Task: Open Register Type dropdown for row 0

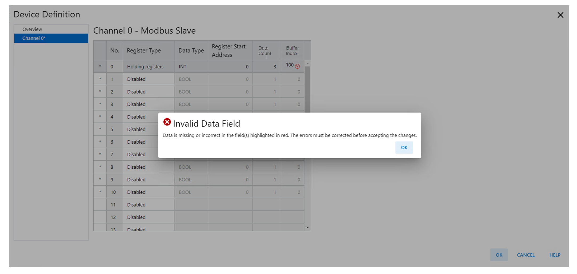Action: tap(149, 67)
